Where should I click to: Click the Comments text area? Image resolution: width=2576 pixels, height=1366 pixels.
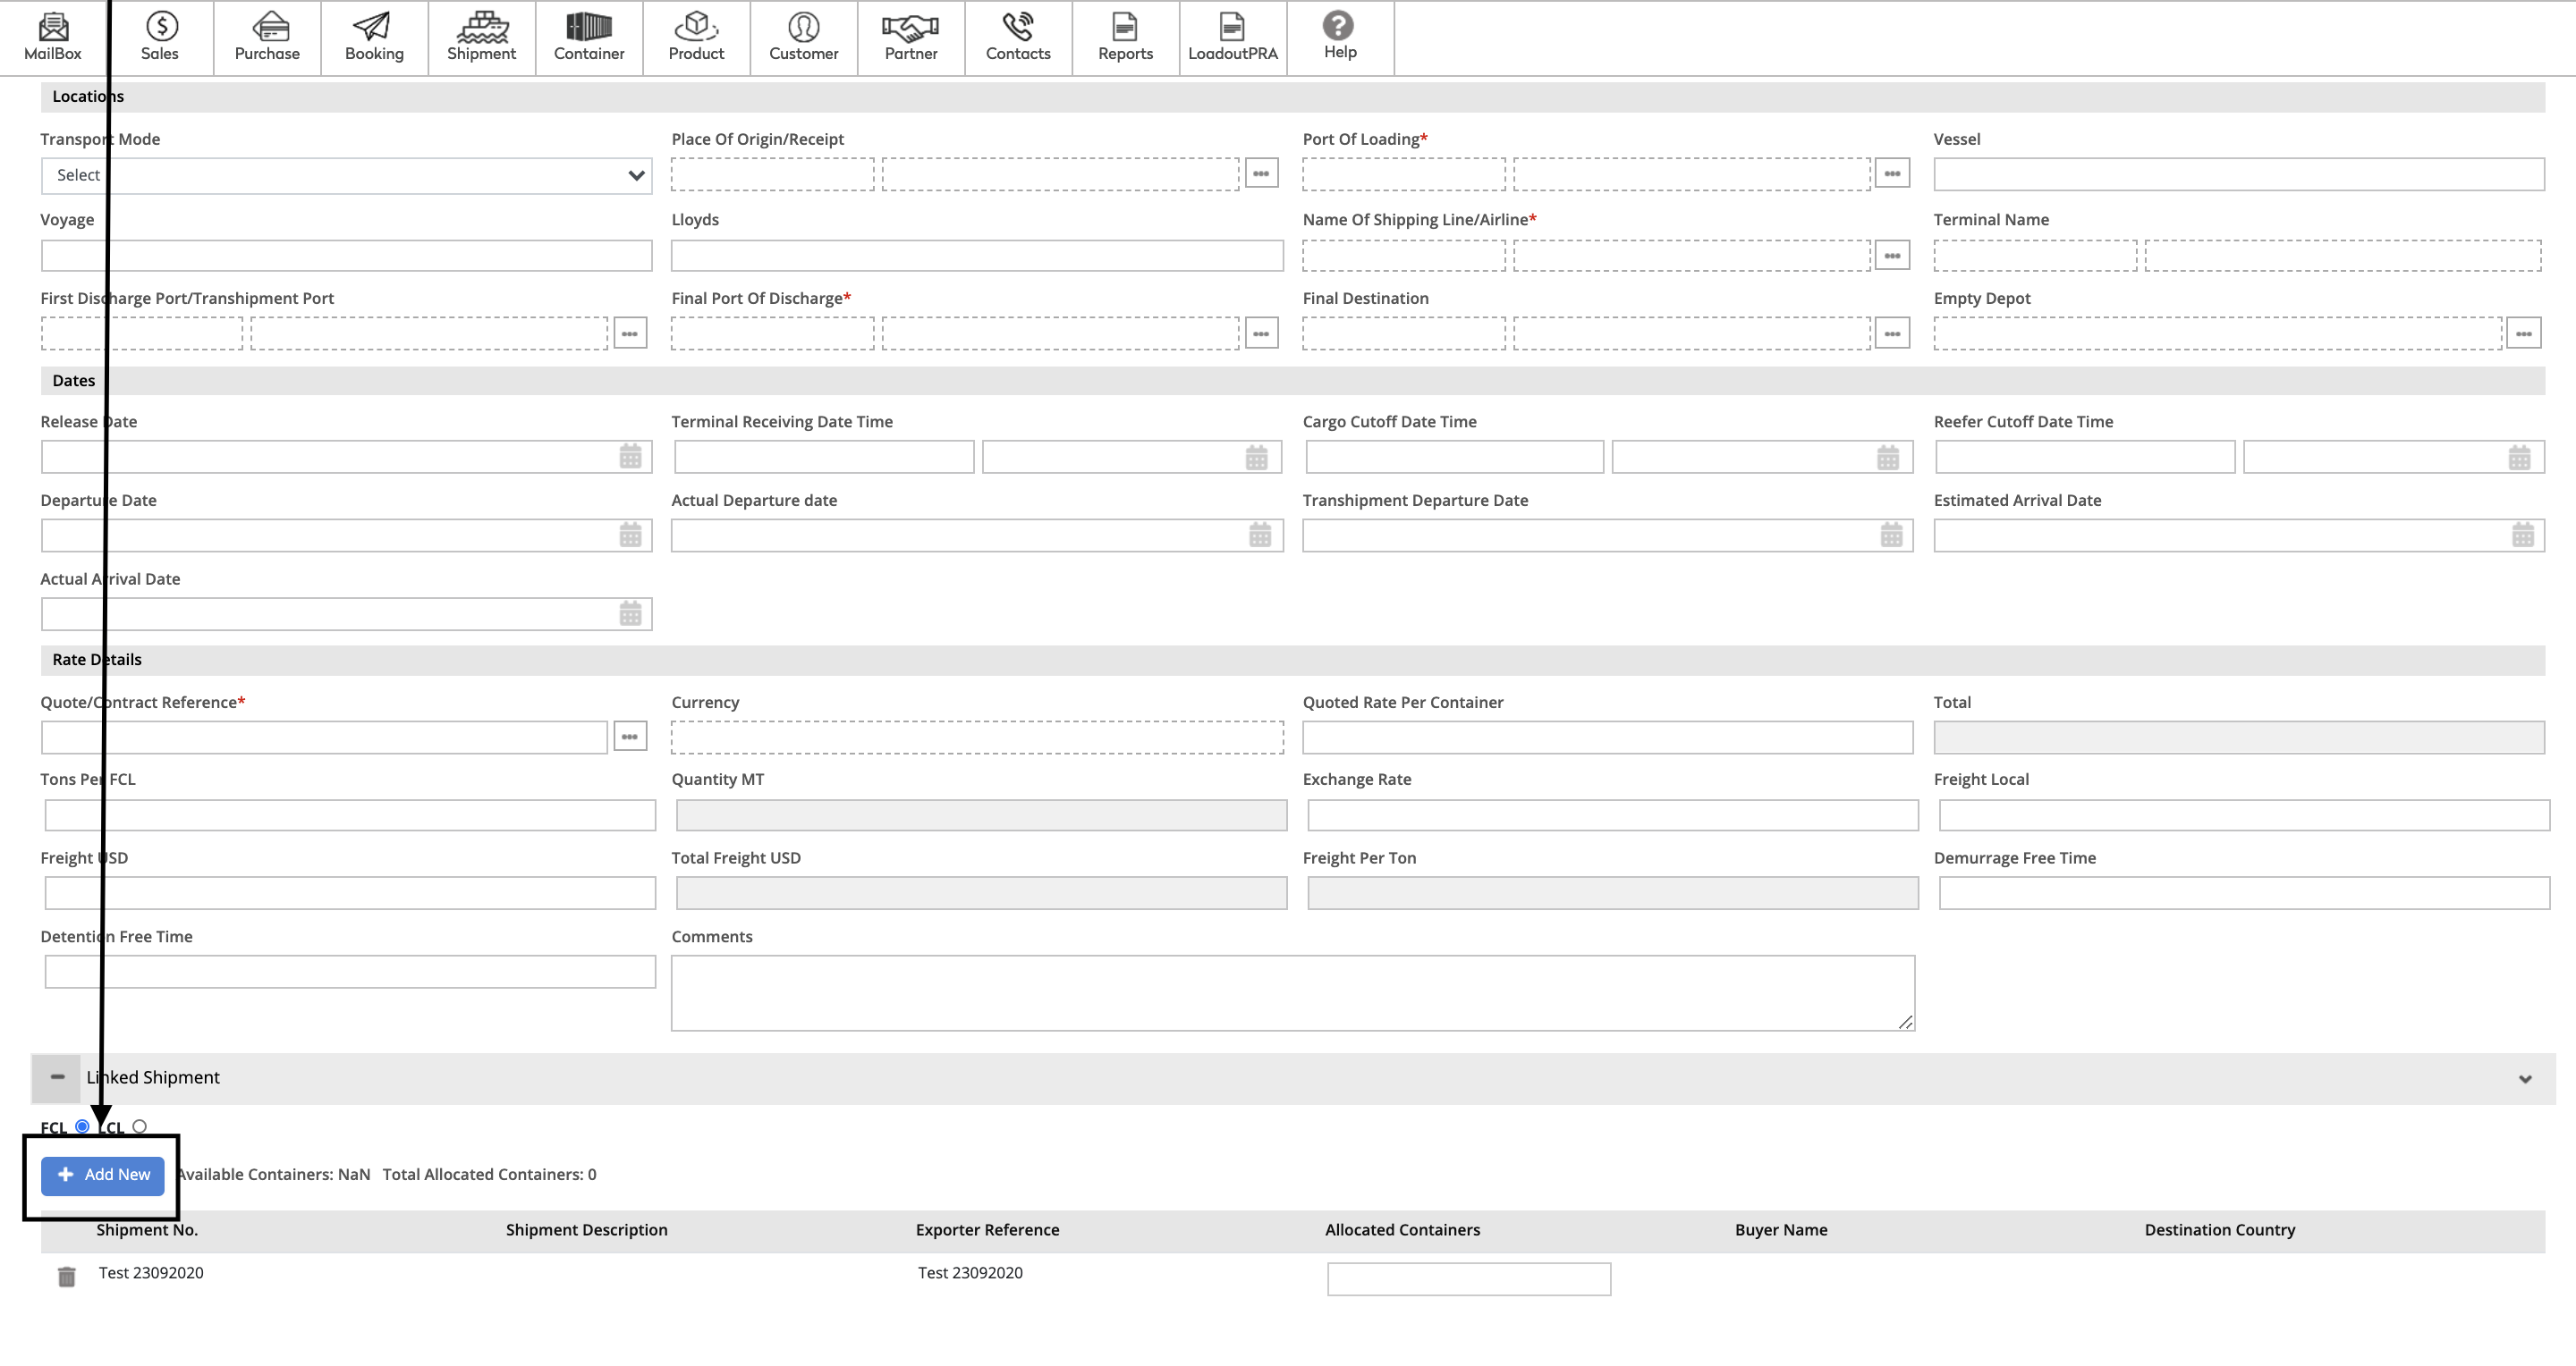1292,992
